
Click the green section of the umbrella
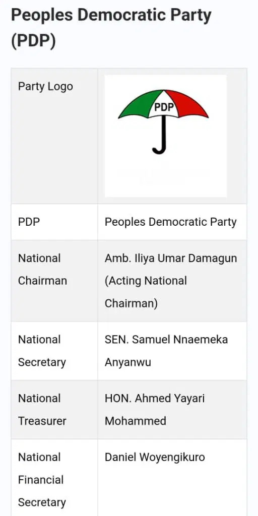(138, 105)
